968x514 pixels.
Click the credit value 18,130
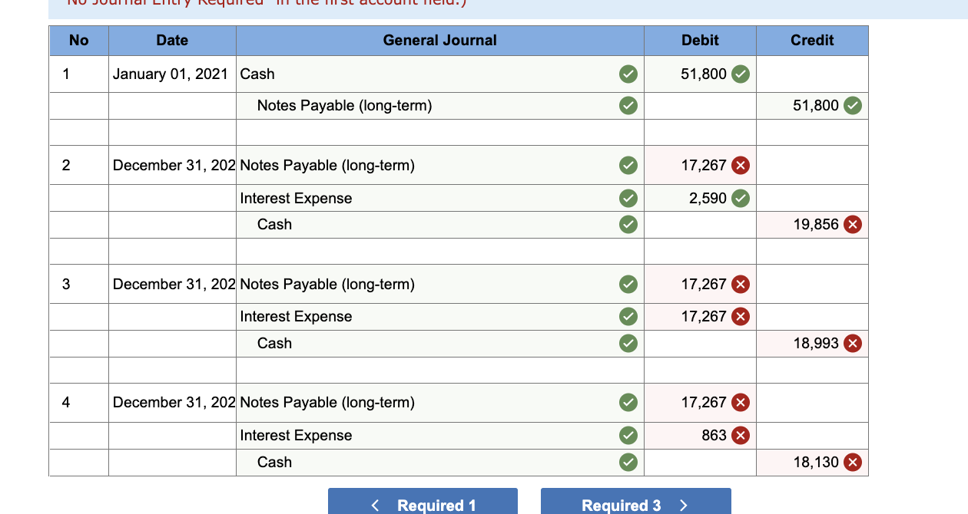pyautogui.click(x=816, y=463)
